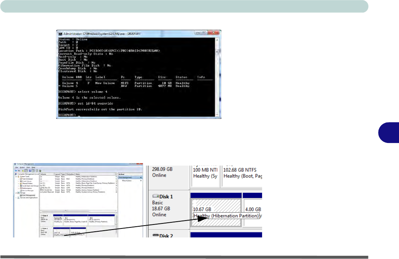Select Shared Folders in the tree

26,183
